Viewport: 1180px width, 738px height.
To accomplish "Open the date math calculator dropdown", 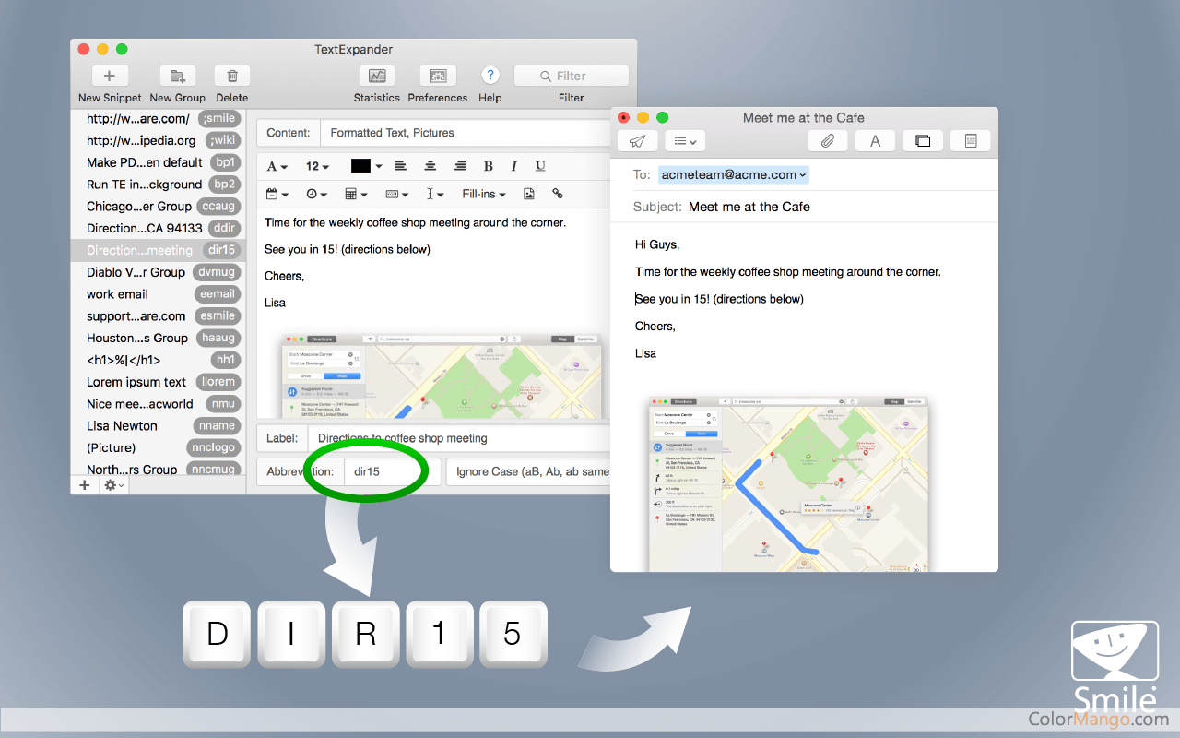I will [x=355, y=194].
